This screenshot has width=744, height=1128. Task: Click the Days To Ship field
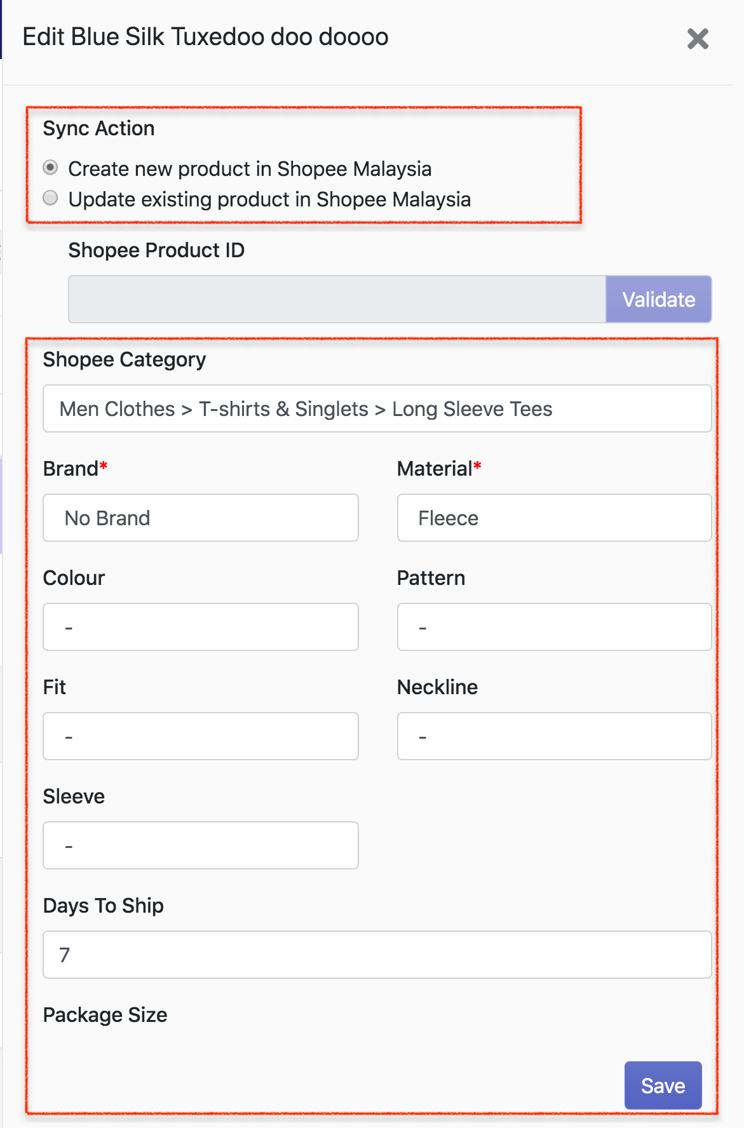tap(377, 955)
